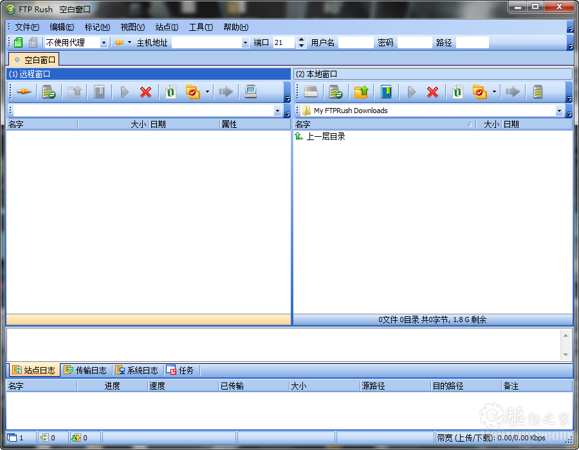
Task: Open the 工具(T) menu
Action: pos(201,27)
